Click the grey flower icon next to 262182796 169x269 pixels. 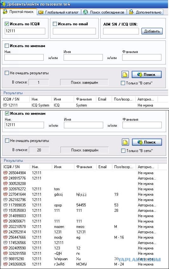pos(5,200)
